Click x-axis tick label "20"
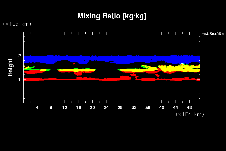The width and height of the screenshot is (226, 151). pos(92,108)
